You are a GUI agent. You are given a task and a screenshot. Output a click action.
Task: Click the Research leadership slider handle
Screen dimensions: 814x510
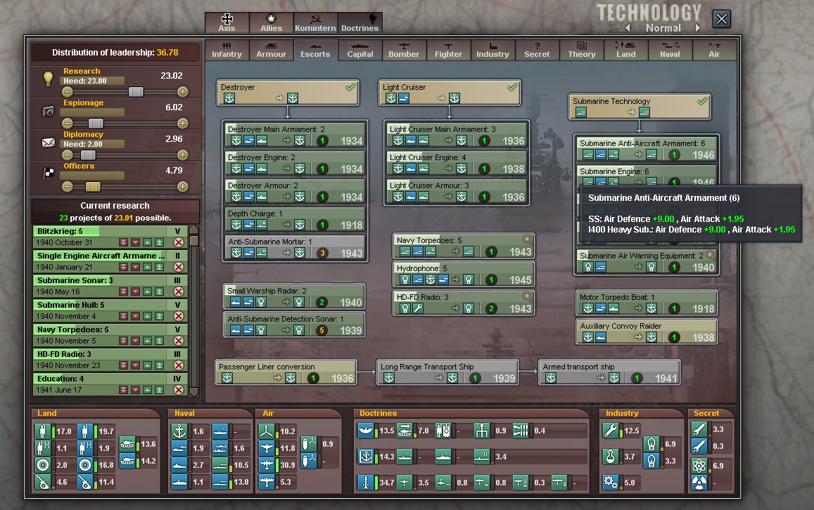click(x=135, y=92)
